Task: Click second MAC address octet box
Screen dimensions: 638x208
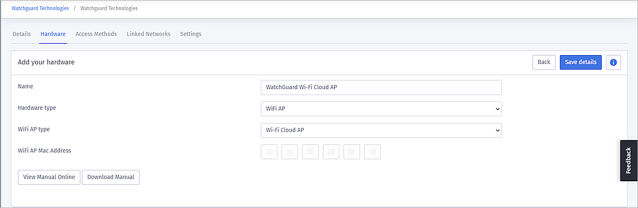Action: pyautogui.click(x=290, y=152)
